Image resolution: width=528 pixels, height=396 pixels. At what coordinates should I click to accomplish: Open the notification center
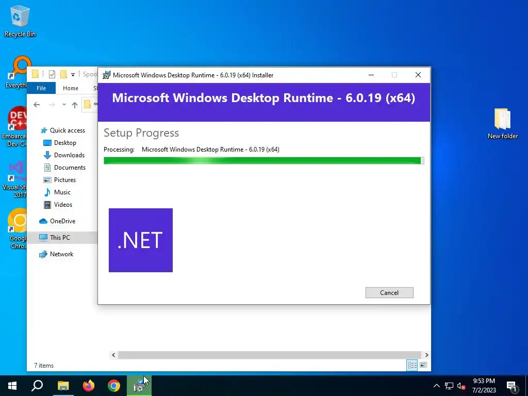[x=512, y=386]
